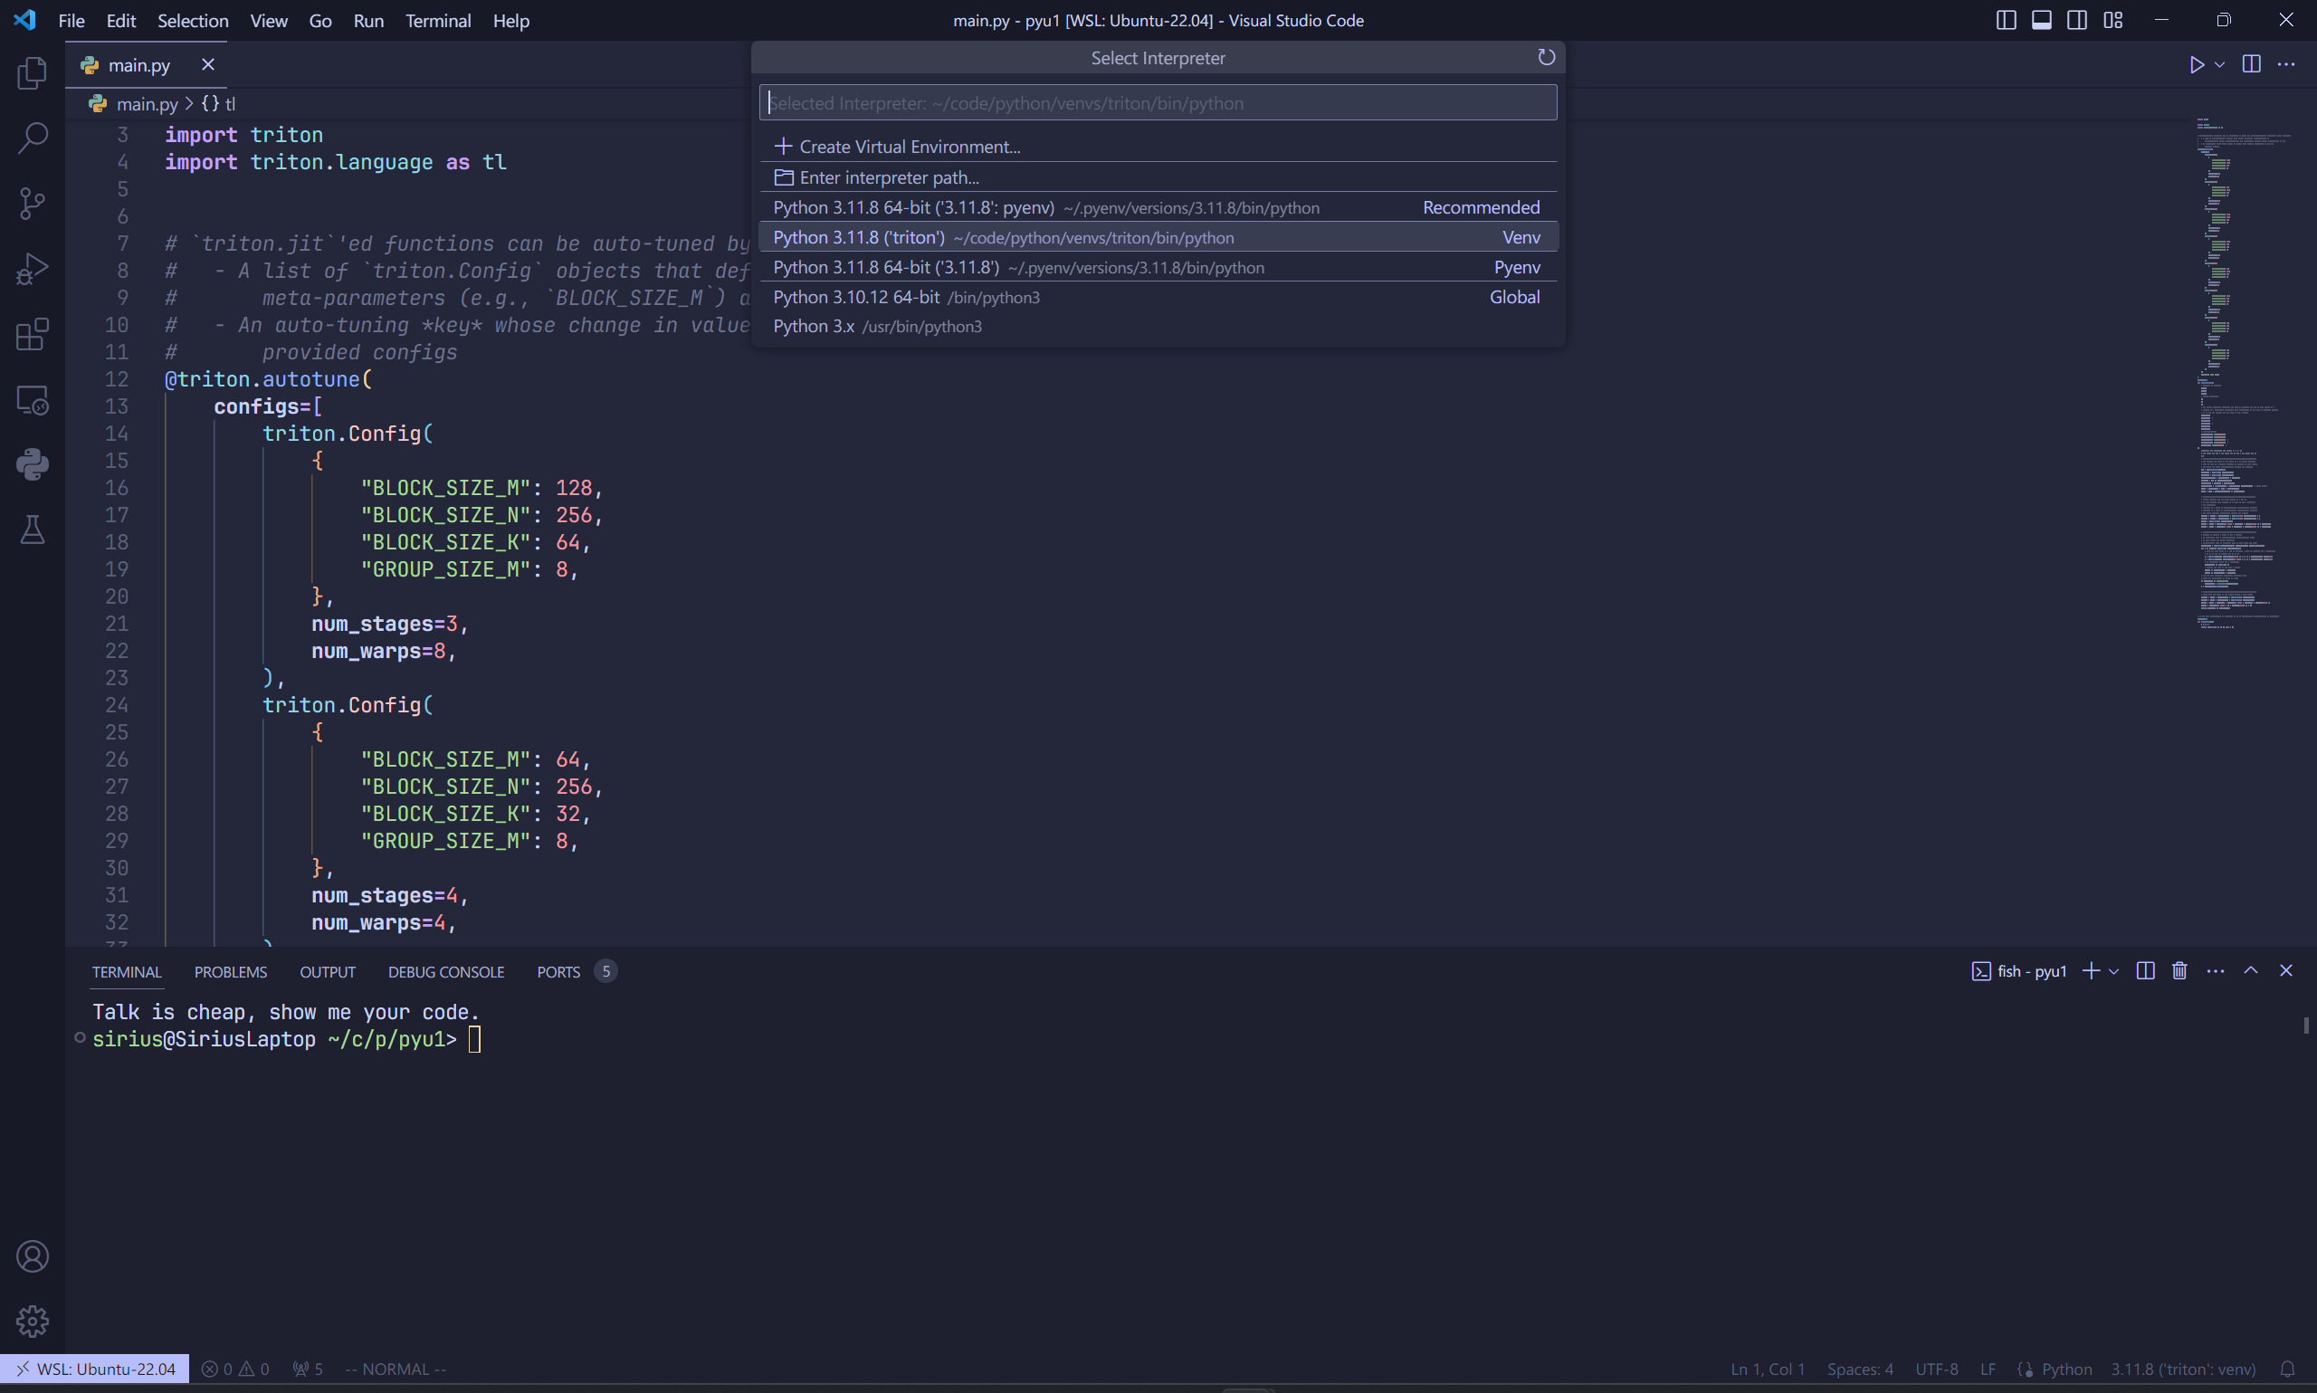Image resolution: width=2317 pixels, height=1393 pixels.
Task: Open the Testing view
Action: click(33, 530)
